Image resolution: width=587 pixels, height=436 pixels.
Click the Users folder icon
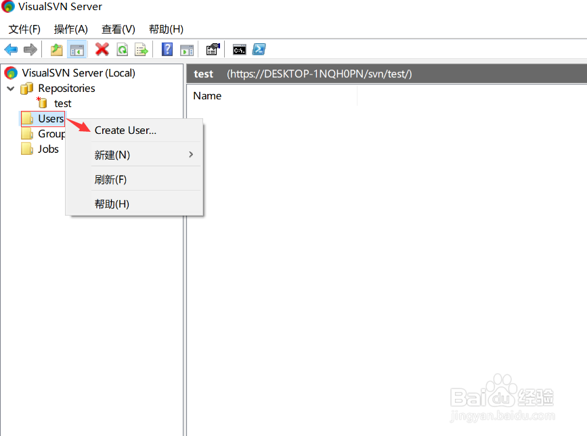tap(27, 118)
